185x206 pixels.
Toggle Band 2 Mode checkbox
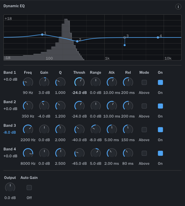144,106
